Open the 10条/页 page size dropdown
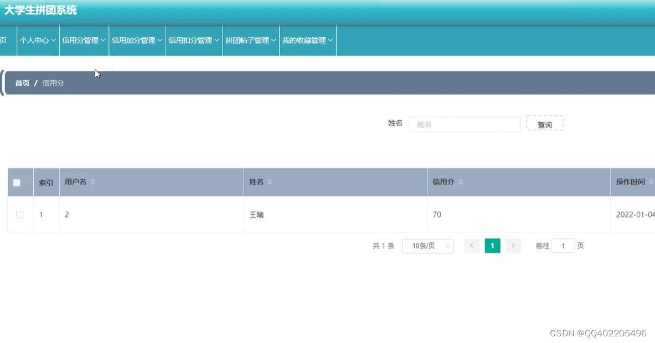This screenshot has height=343, width=655. 427,246
